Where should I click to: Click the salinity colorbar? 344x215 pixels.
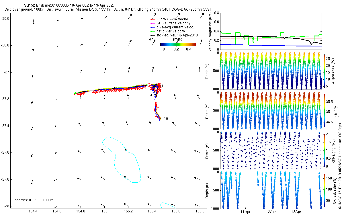[325, 110]
